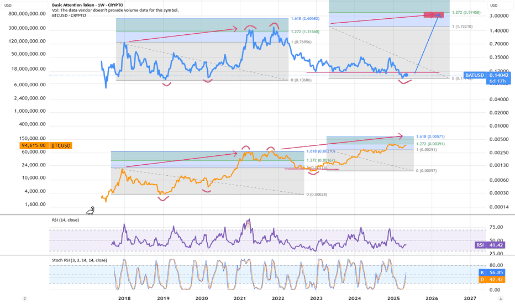Select the RSI (14, close) indicator legend
This screenshot has height=304, width=515.
pos(65,220)
